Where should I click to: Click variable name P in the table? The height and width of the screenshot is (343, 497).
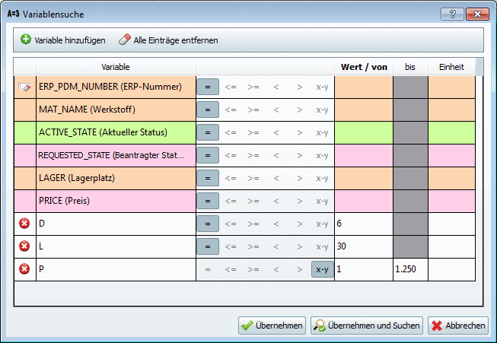(41, 269)
